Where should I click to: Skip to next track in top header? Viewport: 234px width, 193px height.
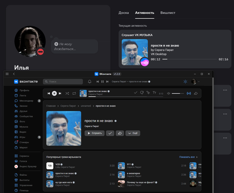point(107,82)
